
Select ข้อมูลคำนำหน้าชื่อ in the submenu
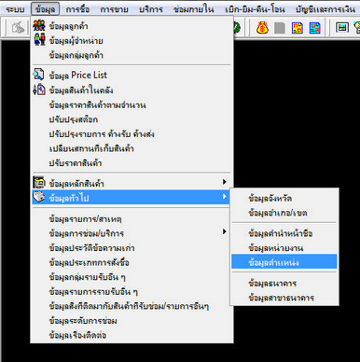pos(284,233)
